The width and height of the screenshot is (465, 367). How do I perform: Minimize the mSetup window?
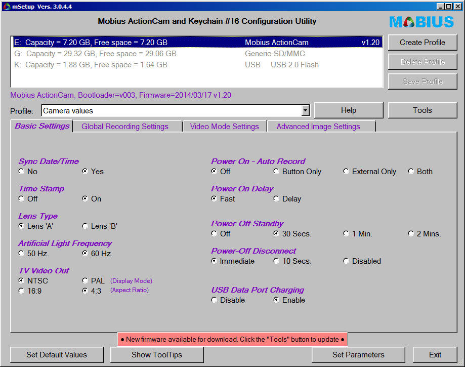point(440,7)
